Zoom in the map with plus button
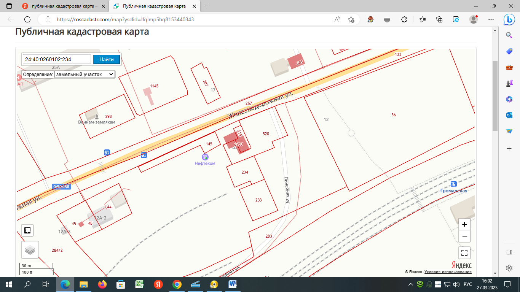The image size is (520, 292). tap(464, 224)
